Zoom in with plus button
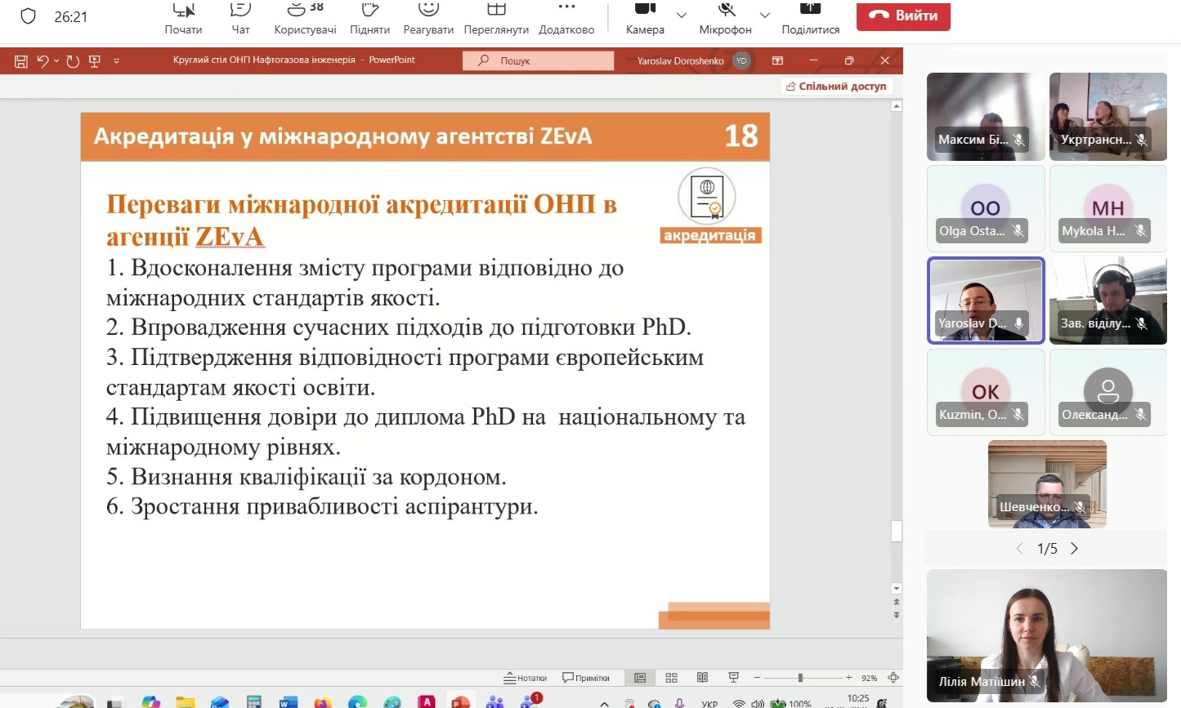This screenshot has width=1181, height=708. tap(849, 678)
